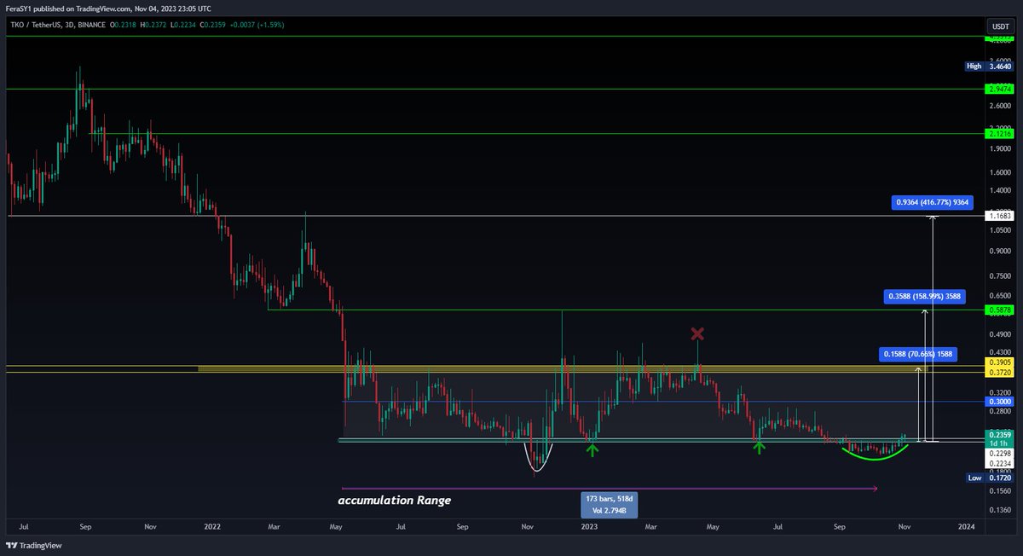Select the red X mark on chart
The height and width of the screenshot is (556, 1023).
click(x=697, y=333)
